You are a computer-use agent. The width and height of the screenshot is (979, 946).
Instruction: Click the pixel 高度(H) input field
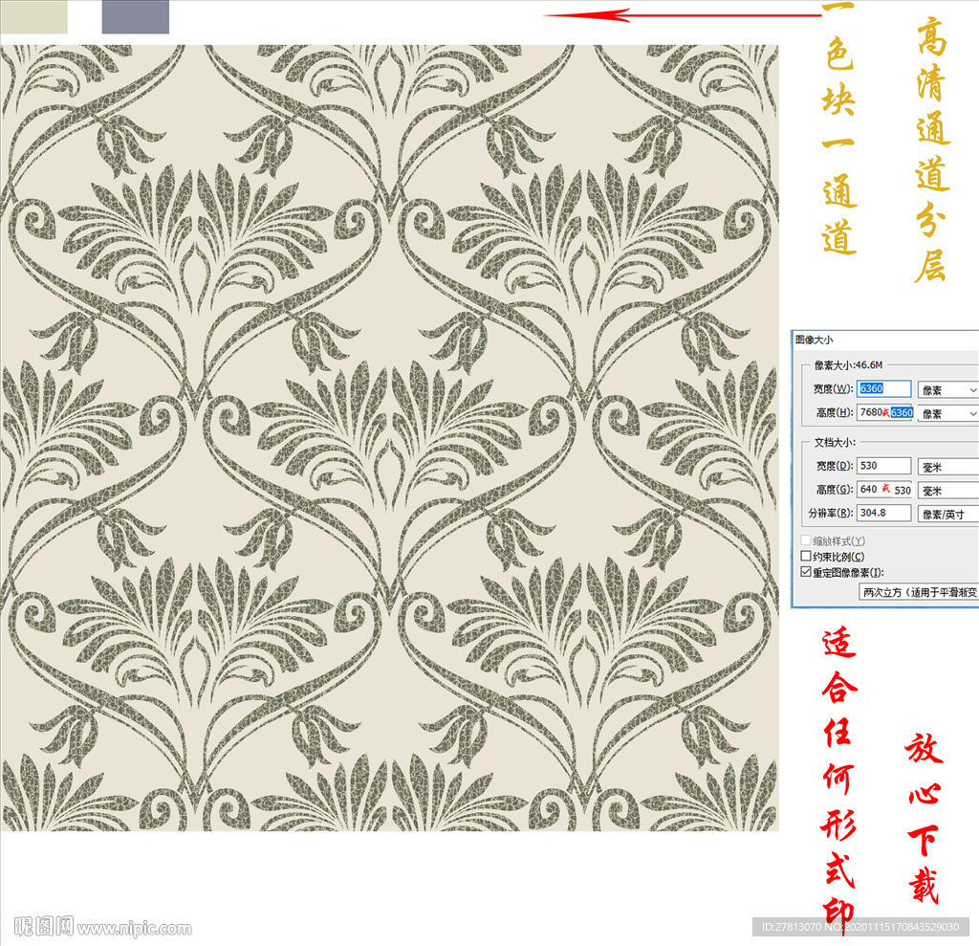(884, 413)
